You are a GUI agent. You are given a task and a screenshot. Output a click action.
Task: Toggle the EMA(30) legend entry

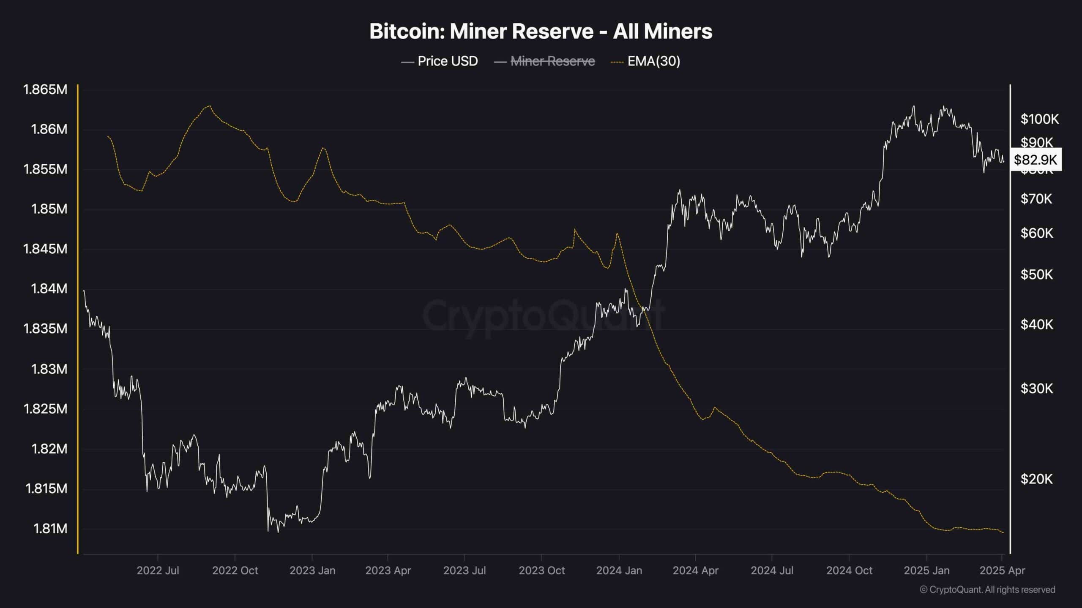point(645,61)
